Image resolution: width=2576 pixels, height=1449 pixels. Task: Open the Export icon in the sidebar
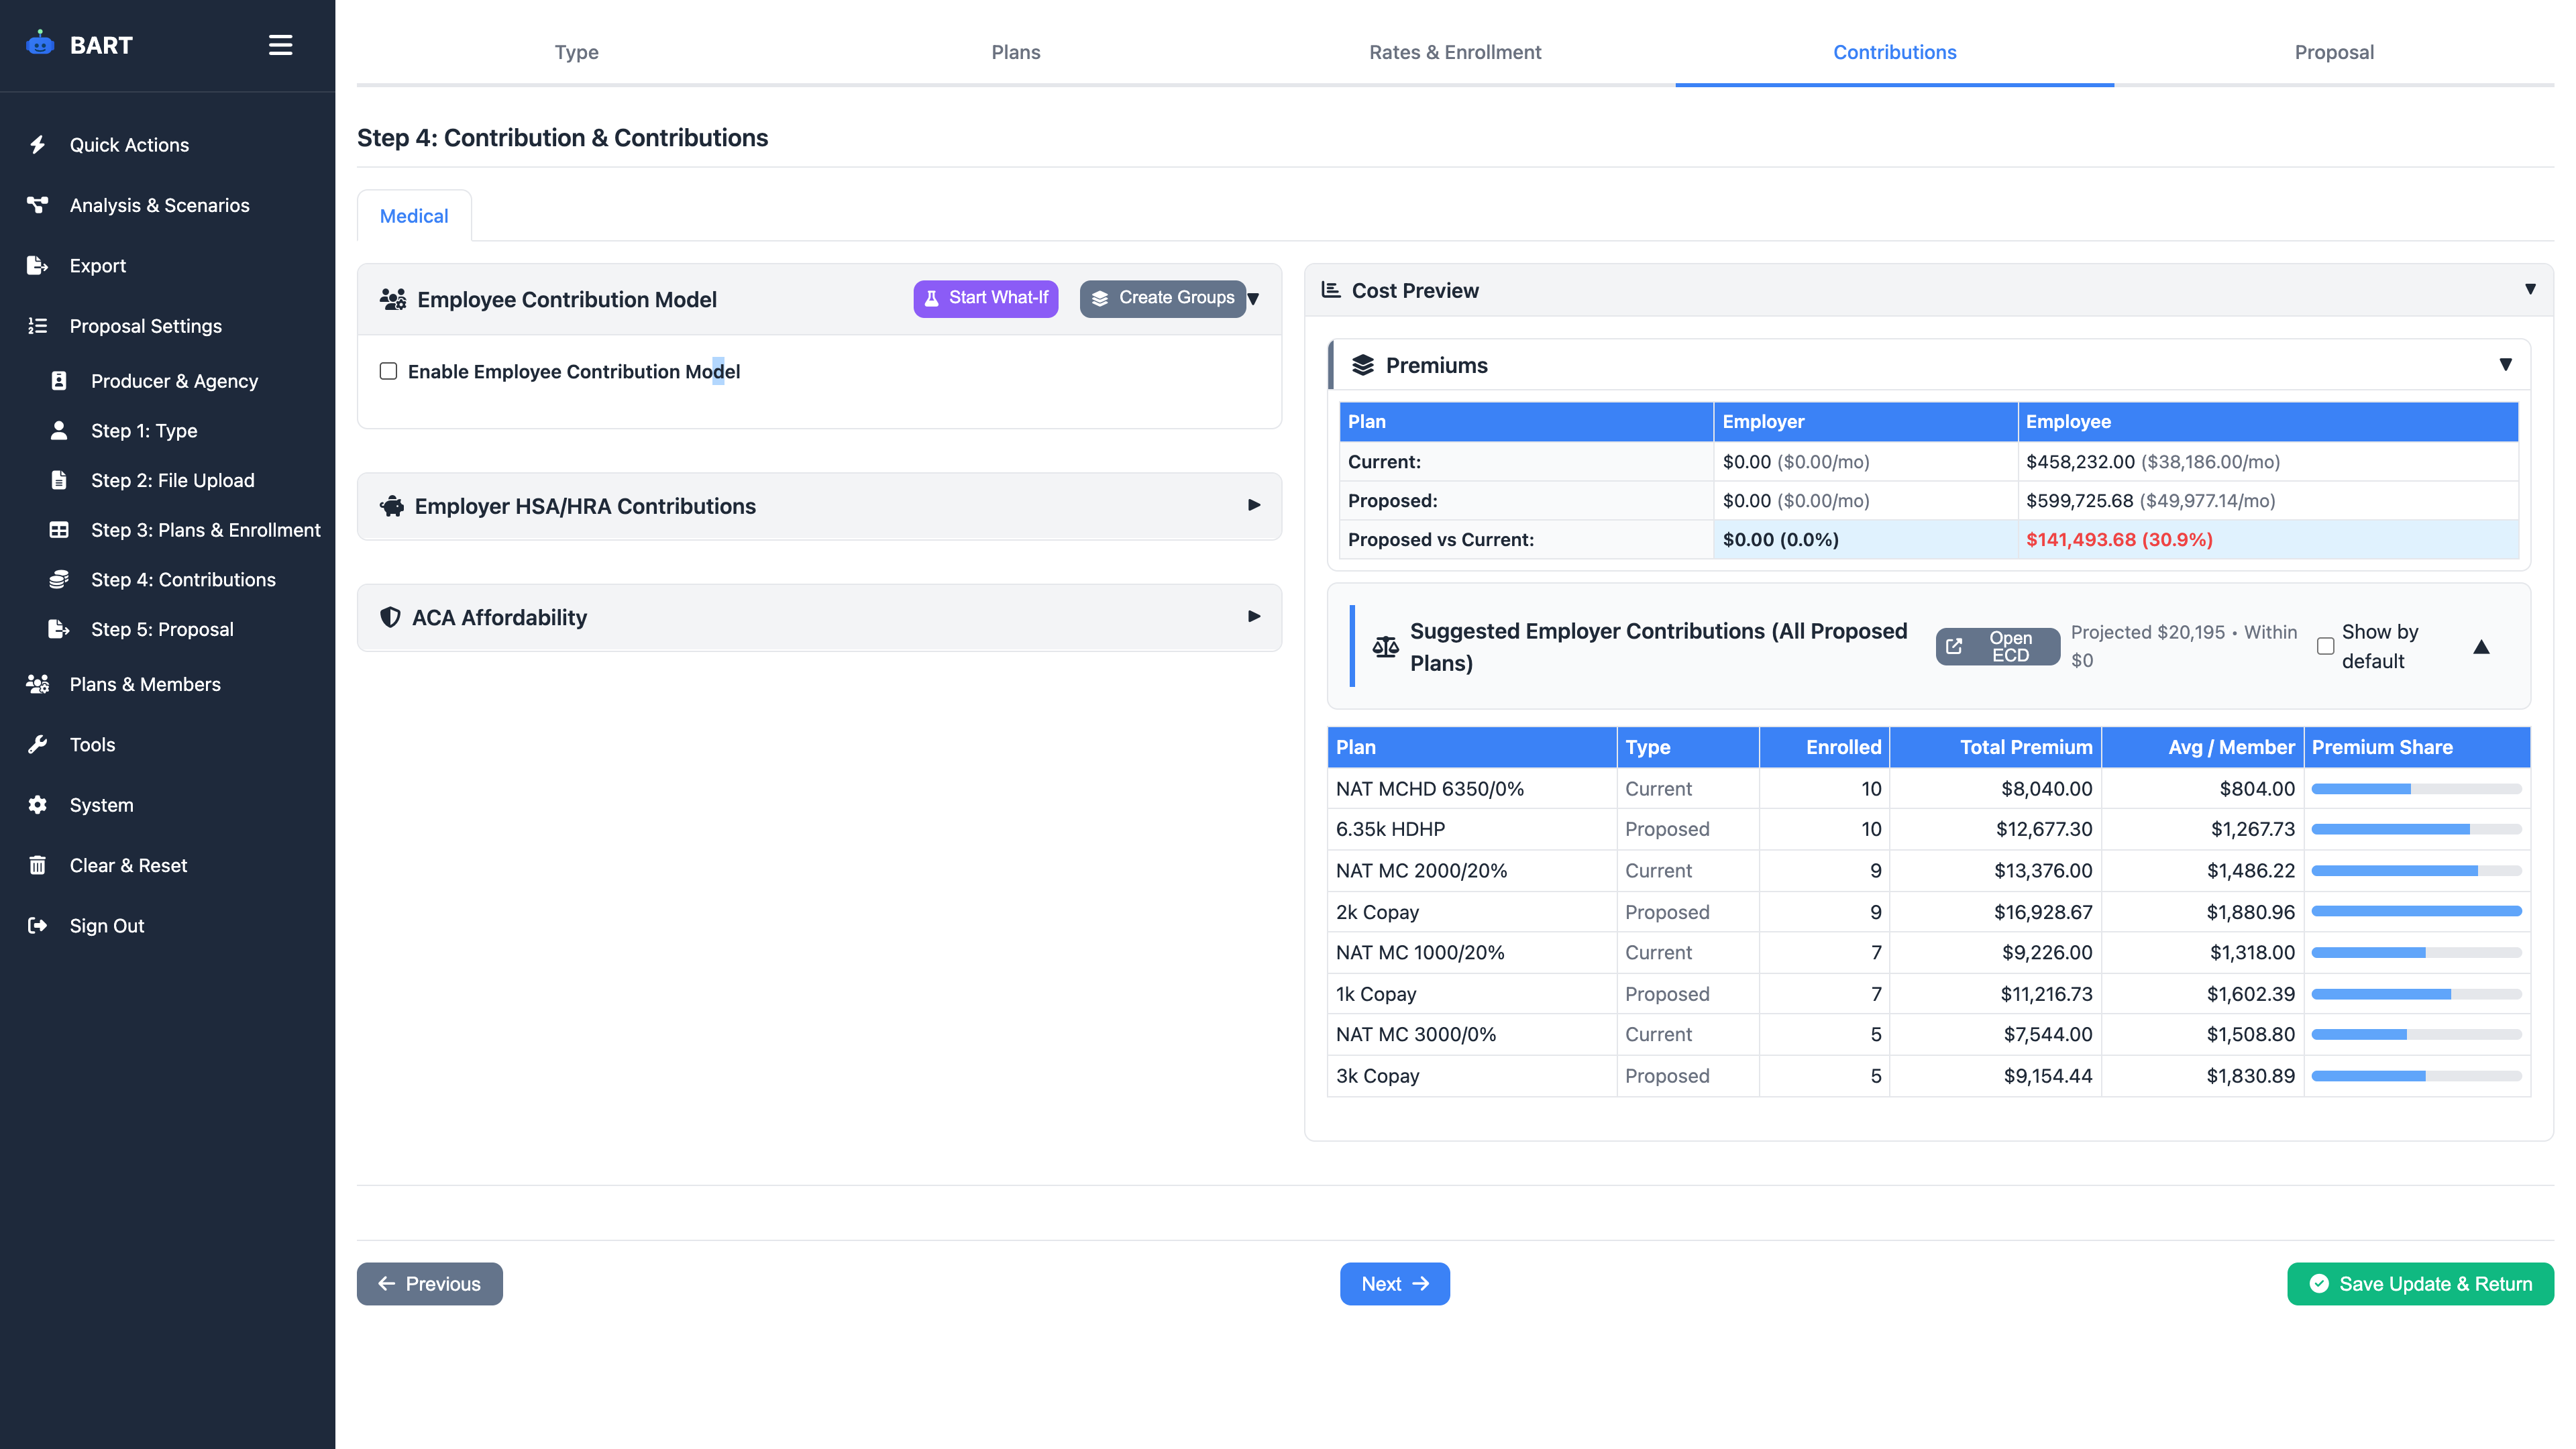point(37,265)
